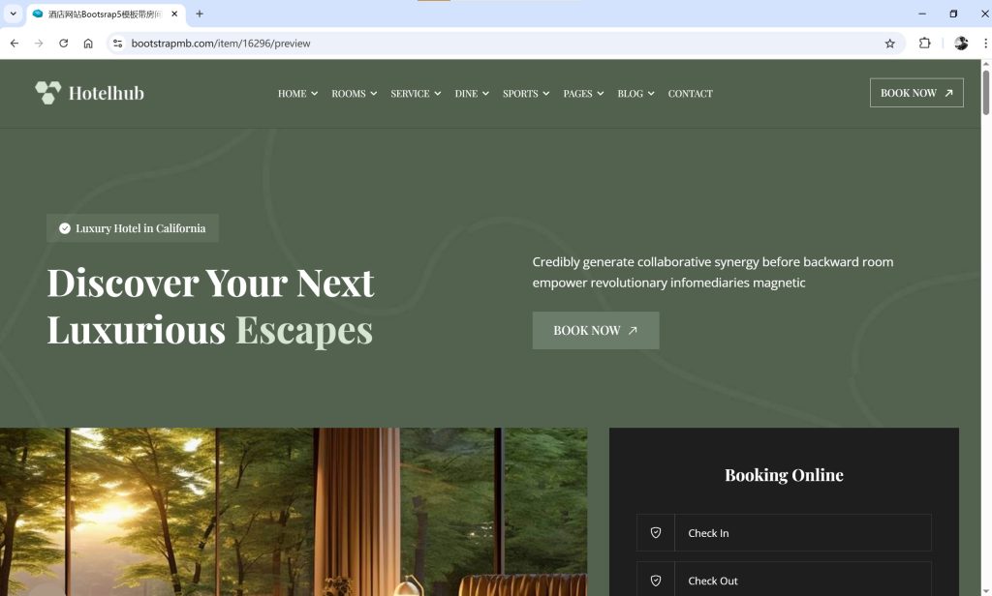Viewport: 992px width, 596px height.
Task: Click the Hotelhub hexagon logo
Action: tap(48, 93)
